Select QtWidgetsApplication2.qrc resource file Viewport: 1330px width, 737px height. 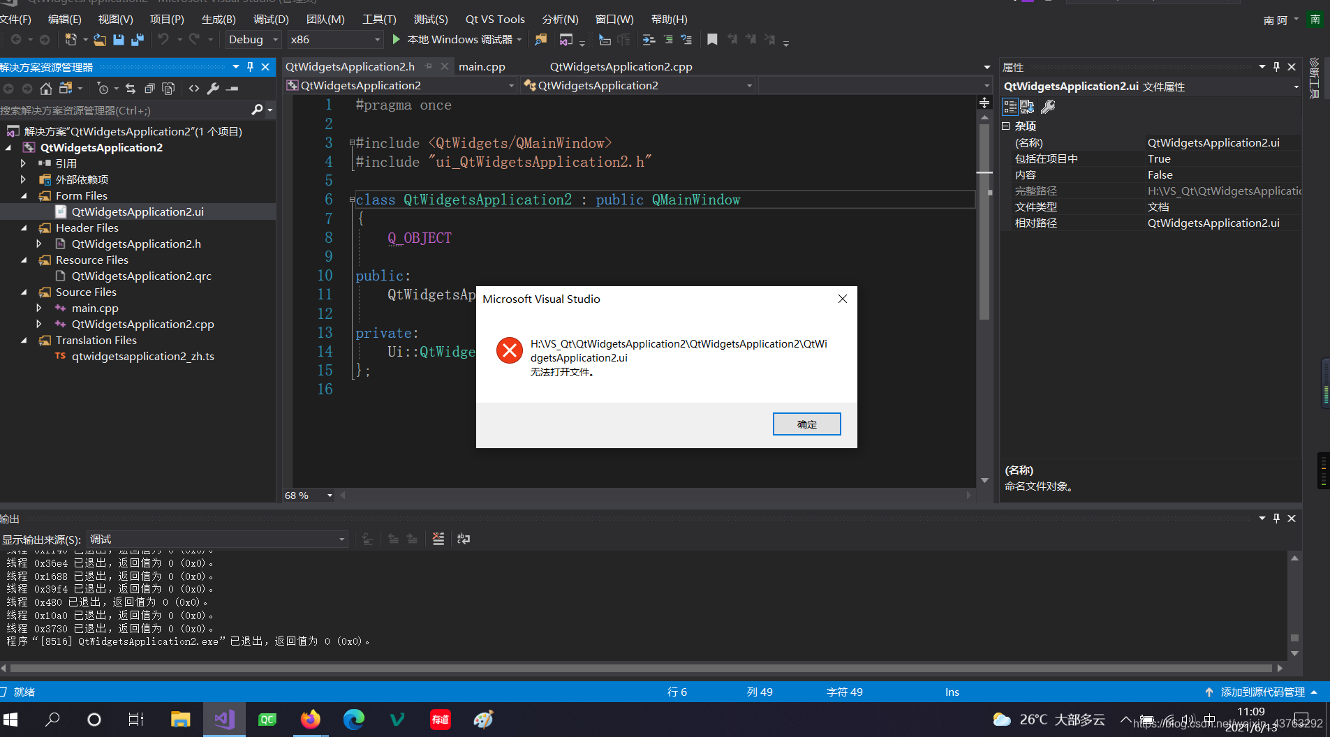click(x=141, y=276)
